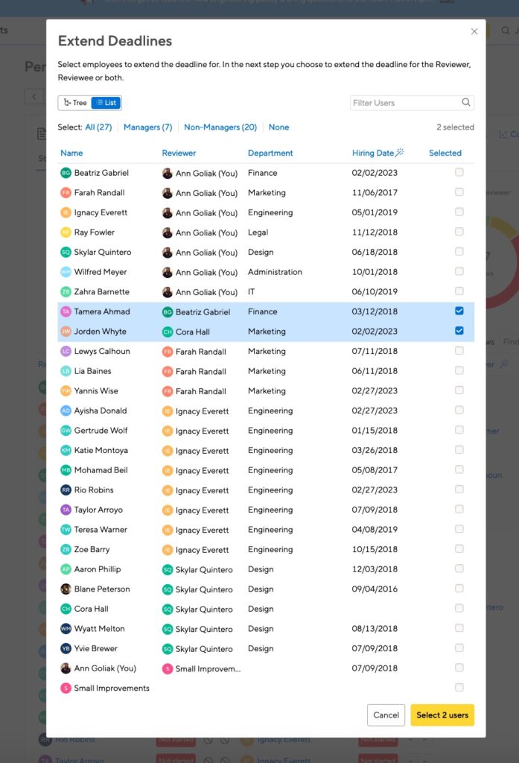Click Lewys Calhoun's avatar icon
The height and width of the screenshot is (763, 519).
pos(66,352)
